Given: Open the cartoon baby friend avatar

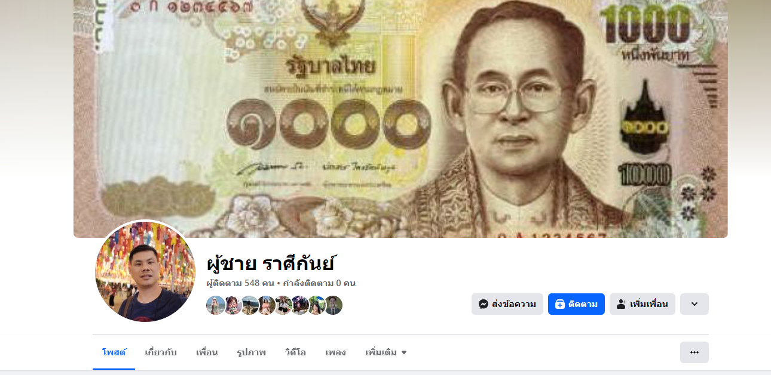Looking at the screenshot, I should click(x=233, y=305).
